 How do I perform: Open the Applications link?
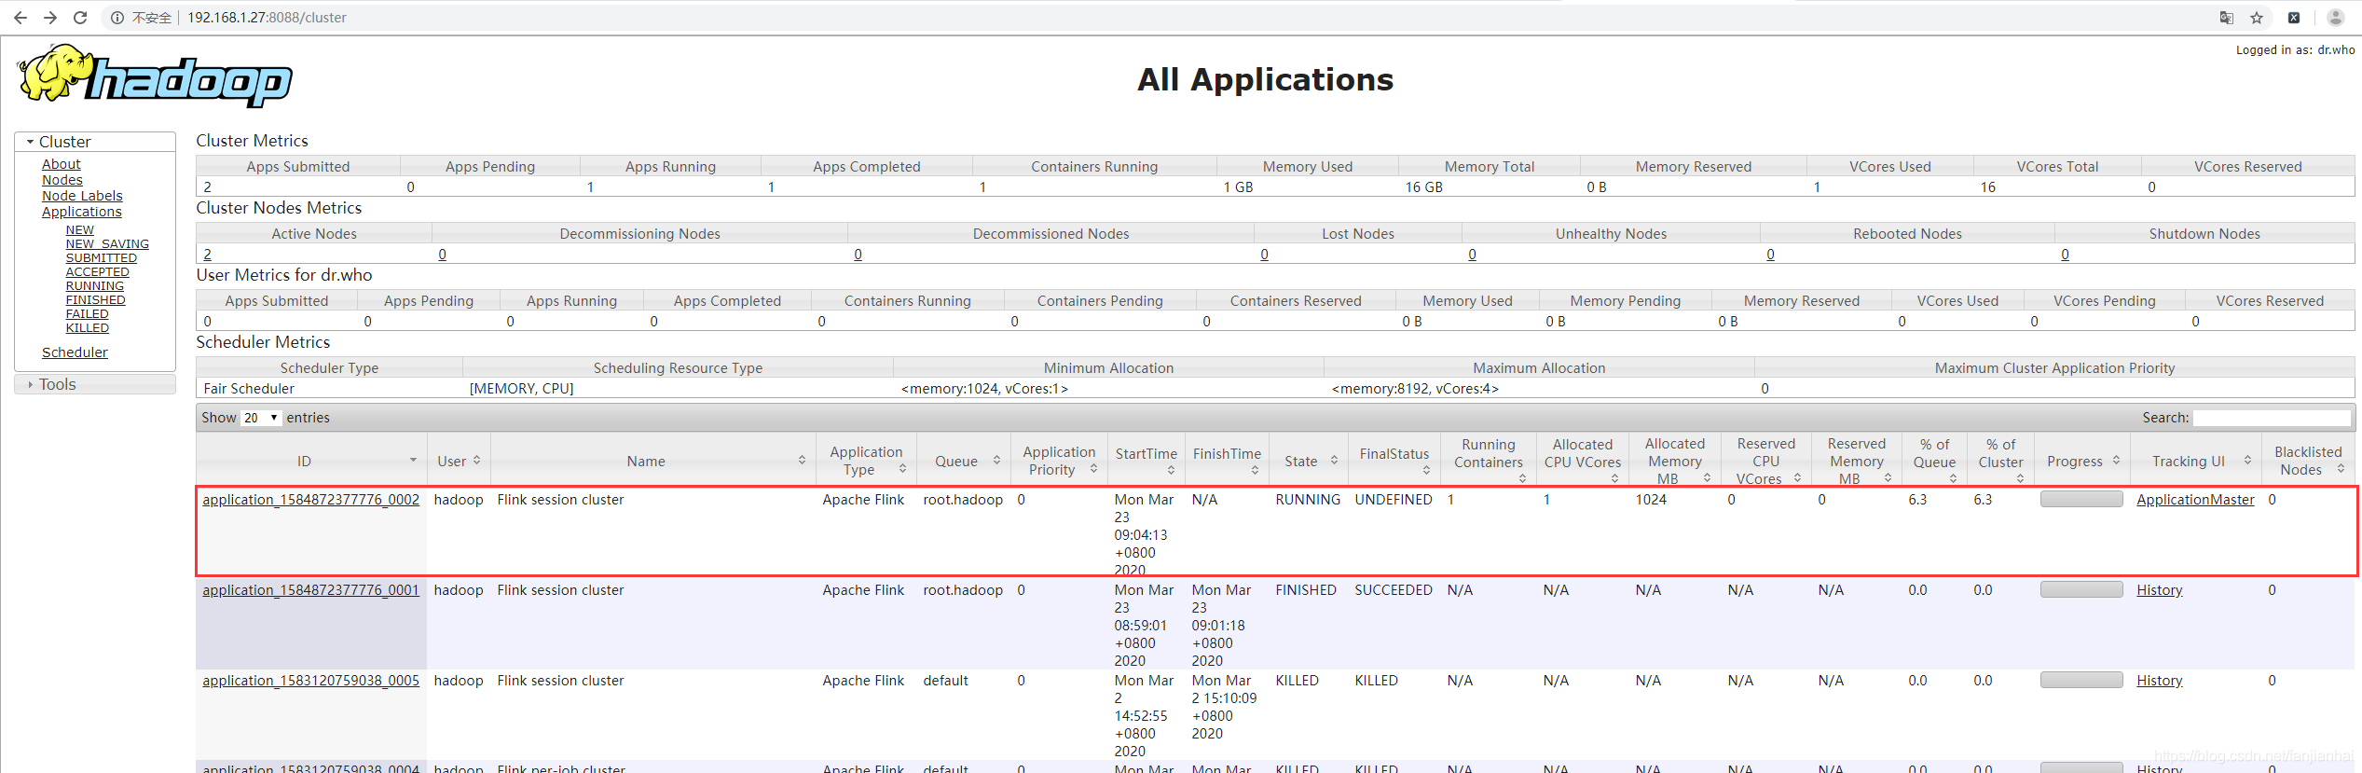tap(82, 212)
